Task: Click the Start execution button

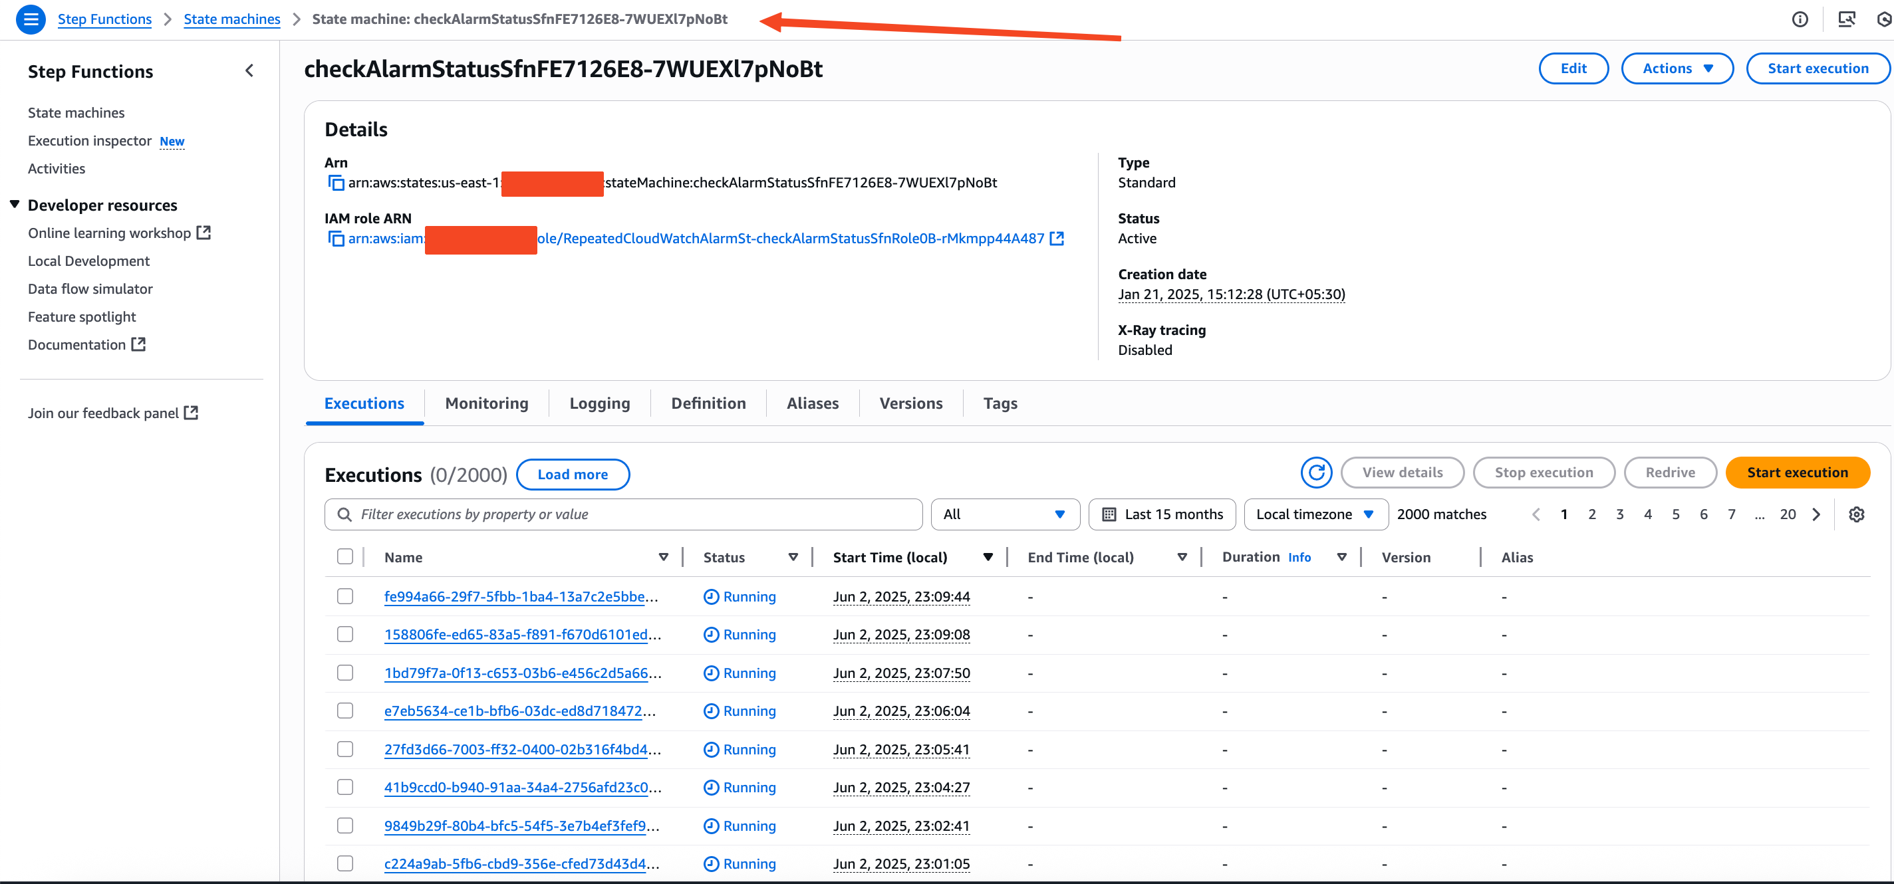Action: pyautogui.click(x=1798, y=473)
